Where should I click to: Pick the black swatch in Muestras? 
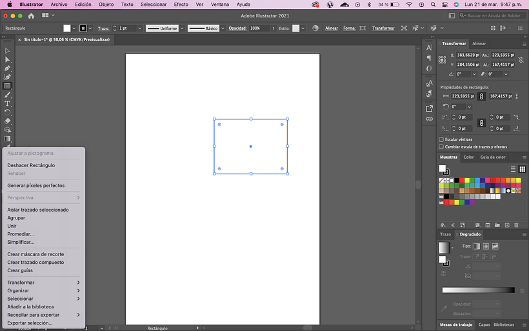[x=457, y=181]
